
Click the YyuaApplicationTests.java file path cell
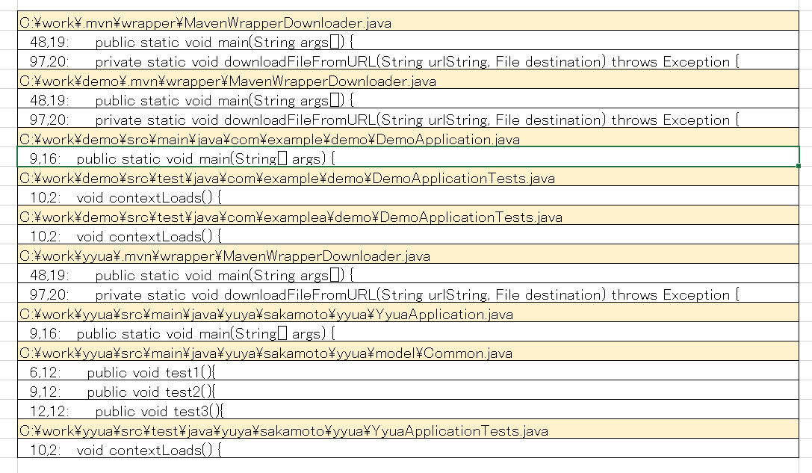coord(408,429)
